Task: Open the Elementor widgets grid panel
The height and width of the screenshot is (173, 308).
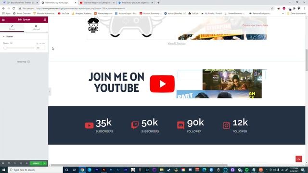Action: (45, 20)
